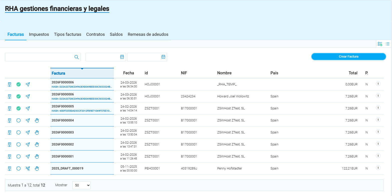Open three-dot menu for invoice 2026F0000002

point(378,144)
